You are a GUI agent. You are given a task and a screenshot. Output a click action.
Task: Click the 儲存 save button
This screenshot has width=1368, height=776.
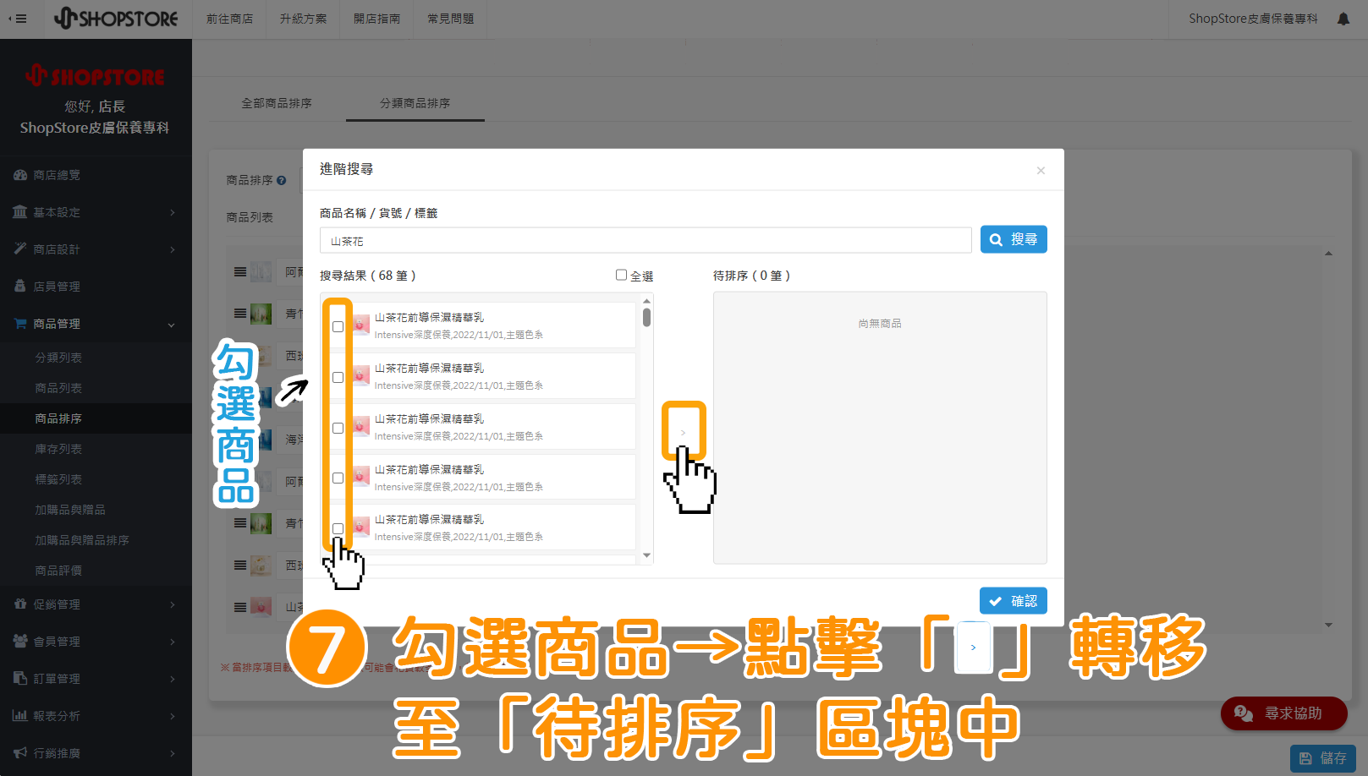(x=1323, y=758)
